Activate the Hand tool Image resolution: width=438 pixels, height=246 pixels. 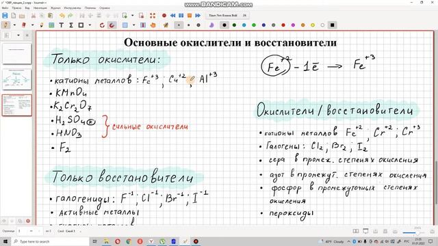pos(153,25)
